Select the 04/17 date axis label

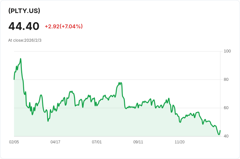tap(55, 142)
